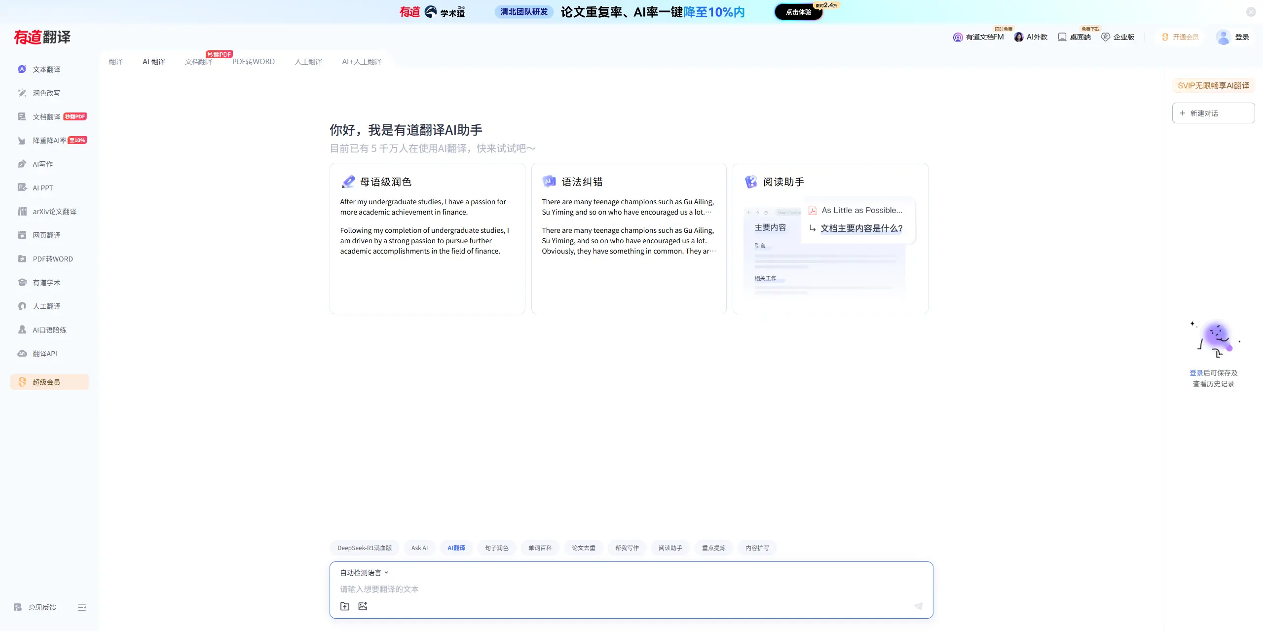The width and height of the screenshot is (1263, 631).
Task: Select 文本翻译 in the sidebar
Action: (48, 69)
